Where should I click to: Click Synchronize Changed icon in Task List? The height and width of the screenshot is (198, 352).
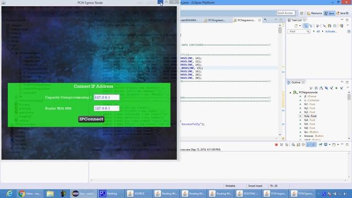pyautogui.click(x=342, y=26)
